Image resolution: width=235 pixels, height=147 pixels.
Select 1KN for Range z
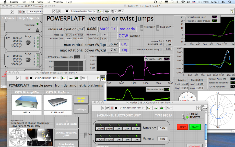119,140
